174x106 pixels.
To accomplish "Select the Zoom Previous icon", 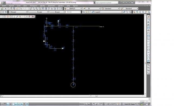I will tap(39, 8).
